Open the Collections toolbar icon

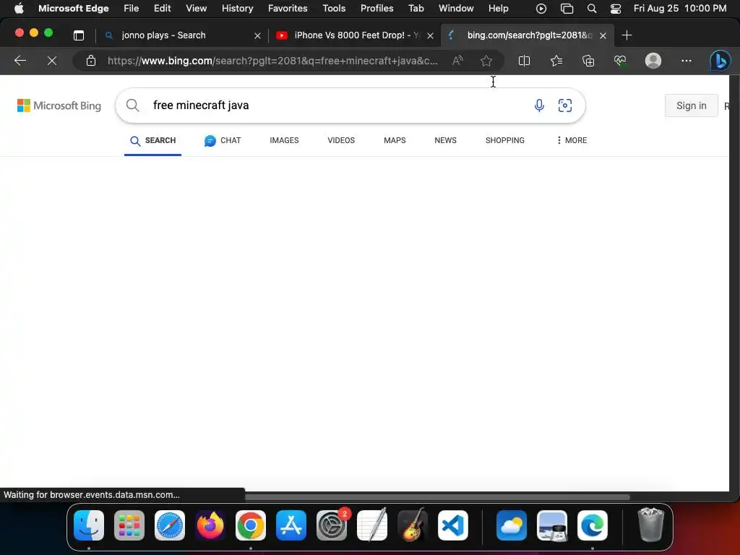(588, 61)
